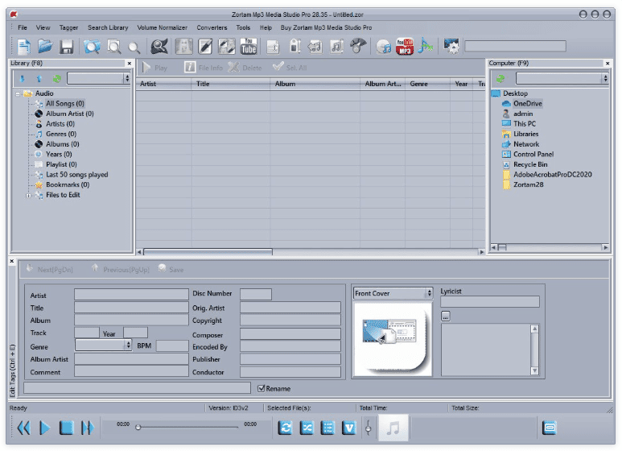The width and height of the screenshot is (622, 451).
Task: Play with the bottom player play button
Action: pos(45,428)
